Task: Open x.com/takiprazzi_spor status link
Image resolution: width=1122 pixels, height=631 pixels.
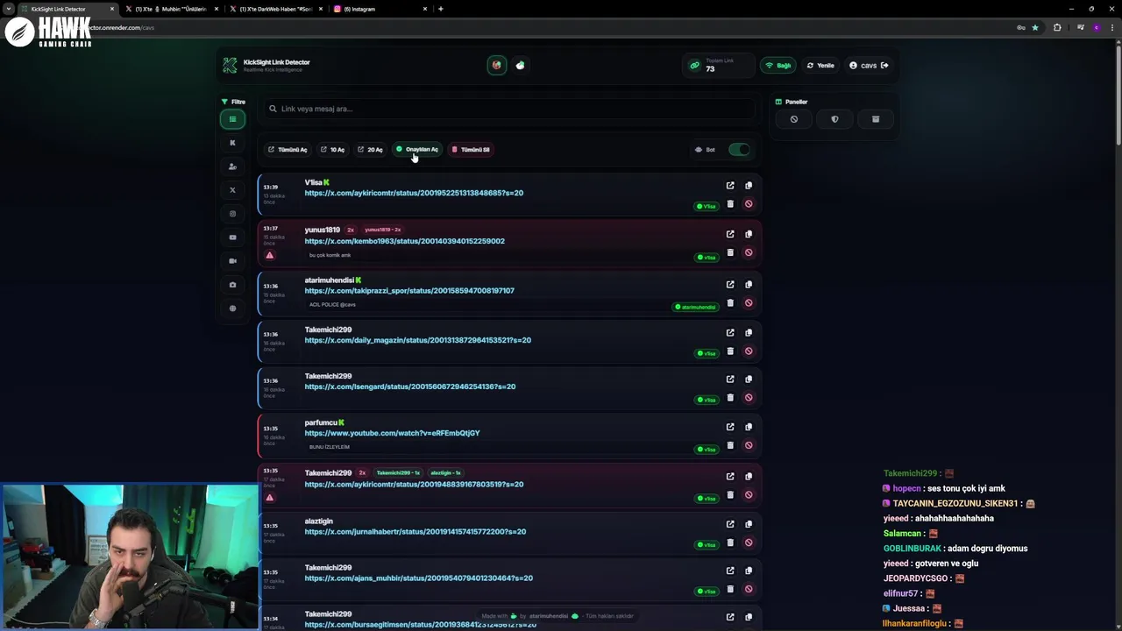Action: pos(409,291)
